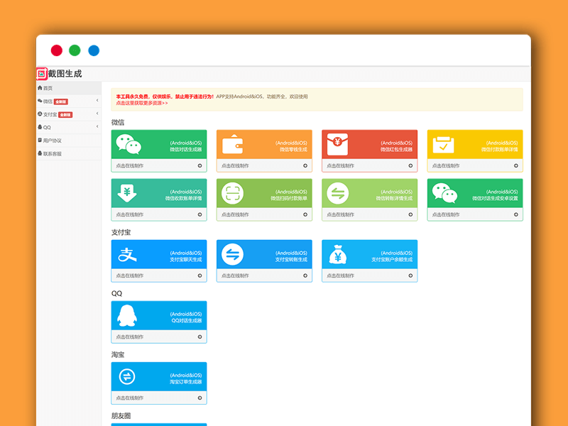Click the money bag icon on 支付宝账户余额生成 card
Image resolution: width=568 pixels, height=426 pixels.
pyautogui.click(x=338, y=254)
